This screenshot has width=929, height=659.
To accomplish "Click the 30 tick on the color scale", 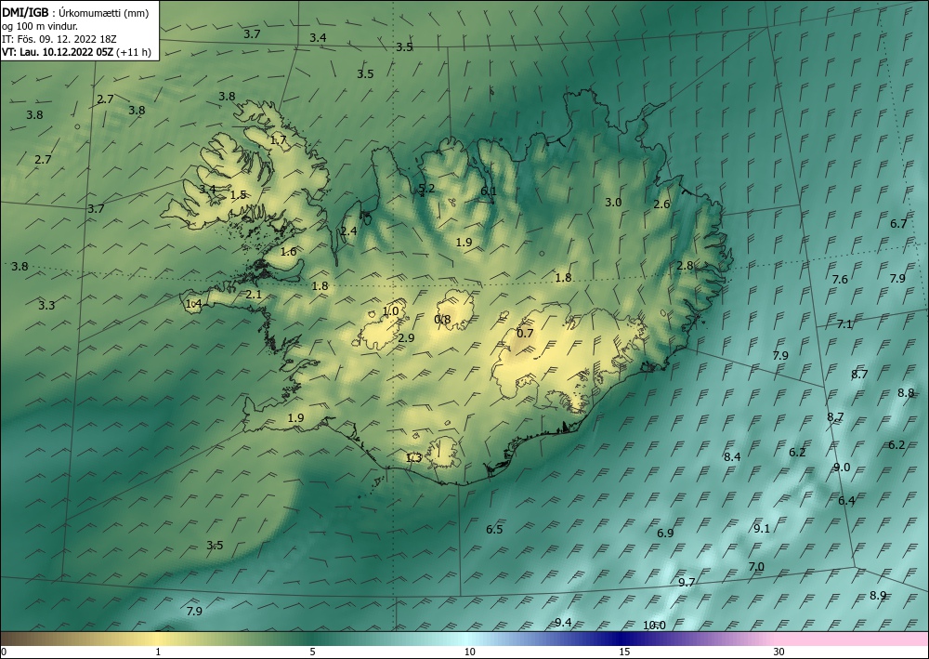I will point(779,652).
